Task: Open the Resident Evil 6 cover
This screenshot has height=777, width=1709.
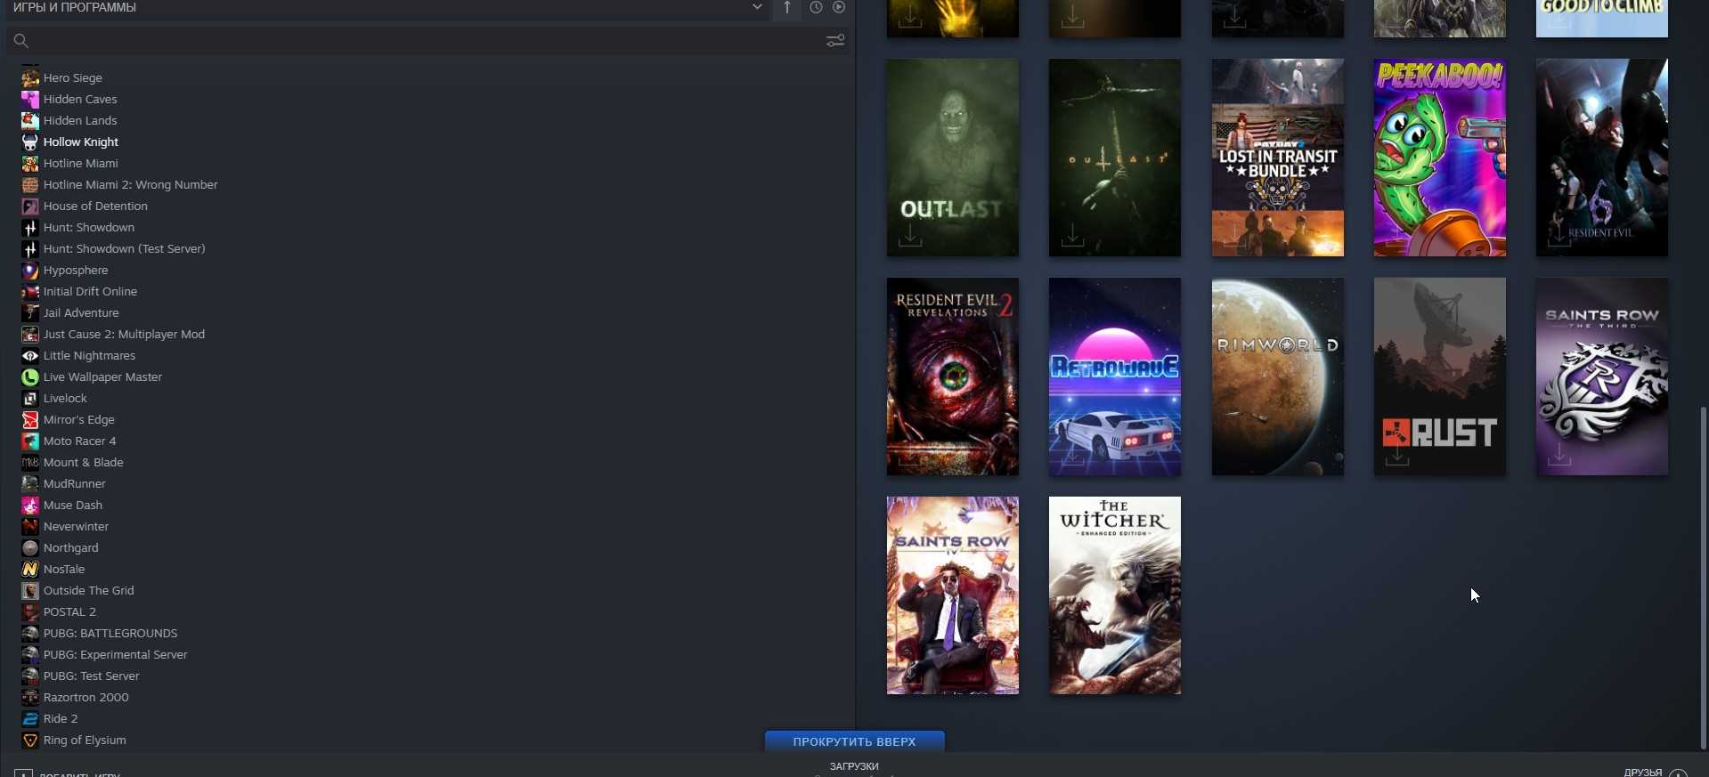Action: point(1602,158)
